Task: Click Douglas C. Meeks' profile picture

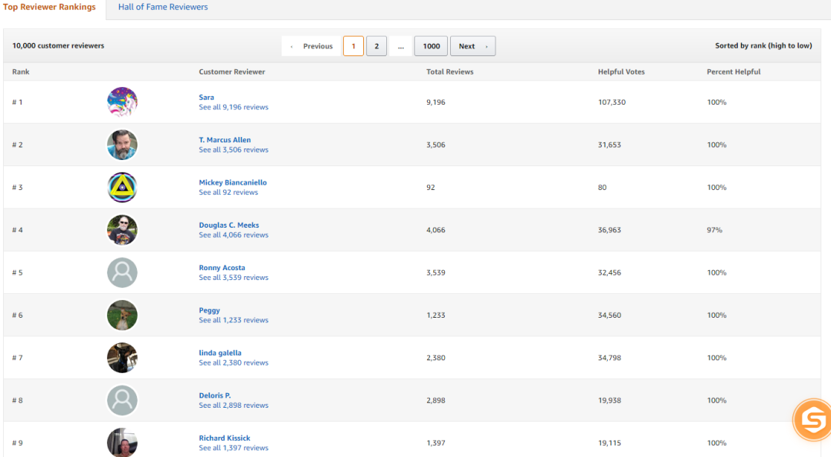Action: coord(122,230)
